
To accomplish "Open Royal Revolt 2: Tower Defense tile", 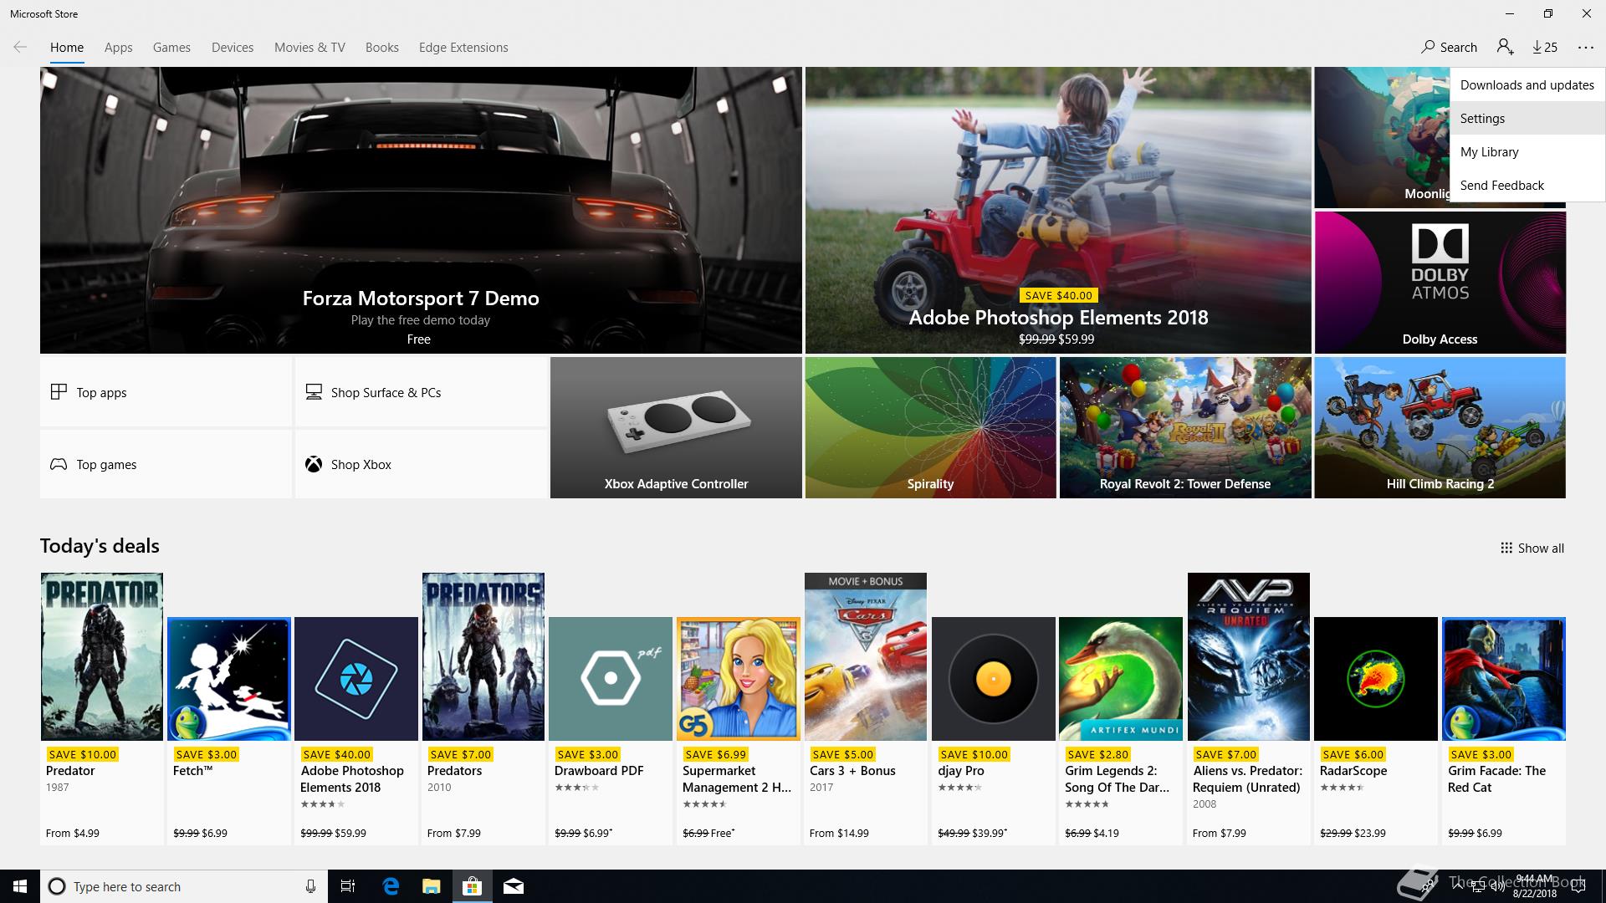I will click(x=1185, y=427).
